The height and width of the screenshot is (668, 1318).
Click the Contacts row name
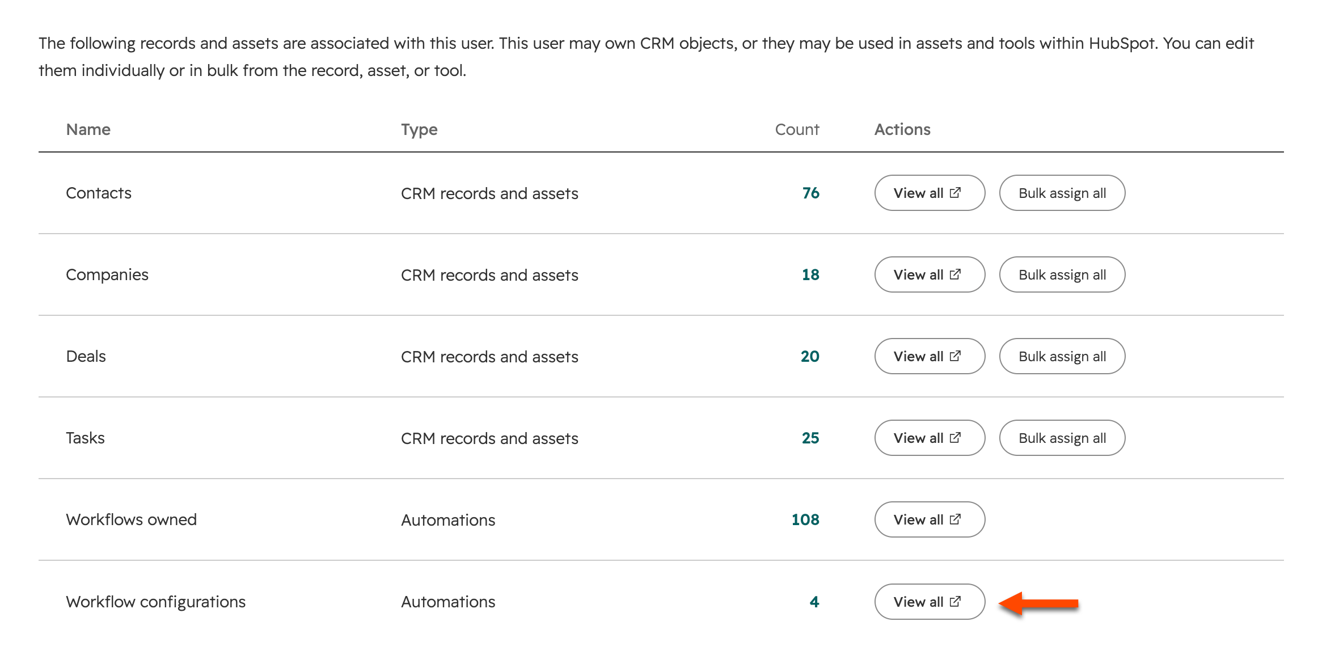coord(99,193)
